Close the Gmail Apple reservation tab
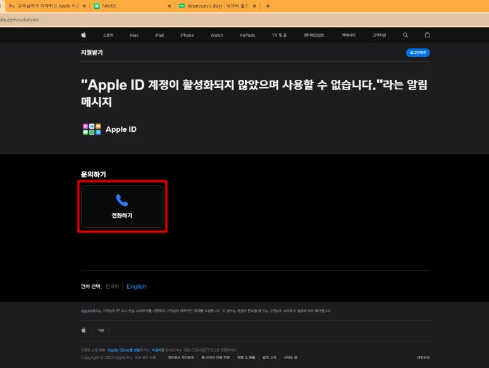This screenshot has width=489, height=368. click(84, 6)
